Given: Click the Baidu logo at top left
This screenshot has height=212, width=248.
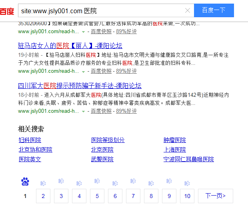Looking at the screenshot, I should 7,11.
